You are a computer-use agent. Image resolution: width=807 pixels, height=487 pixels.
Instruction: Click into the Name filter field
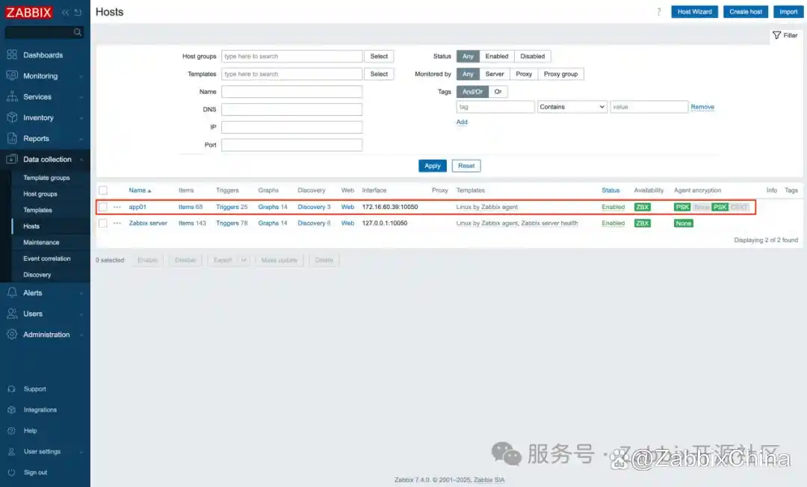coord(292,92)
